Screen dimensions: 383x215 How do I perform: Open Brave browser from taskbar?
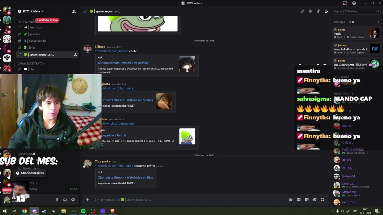click(113, 211)
